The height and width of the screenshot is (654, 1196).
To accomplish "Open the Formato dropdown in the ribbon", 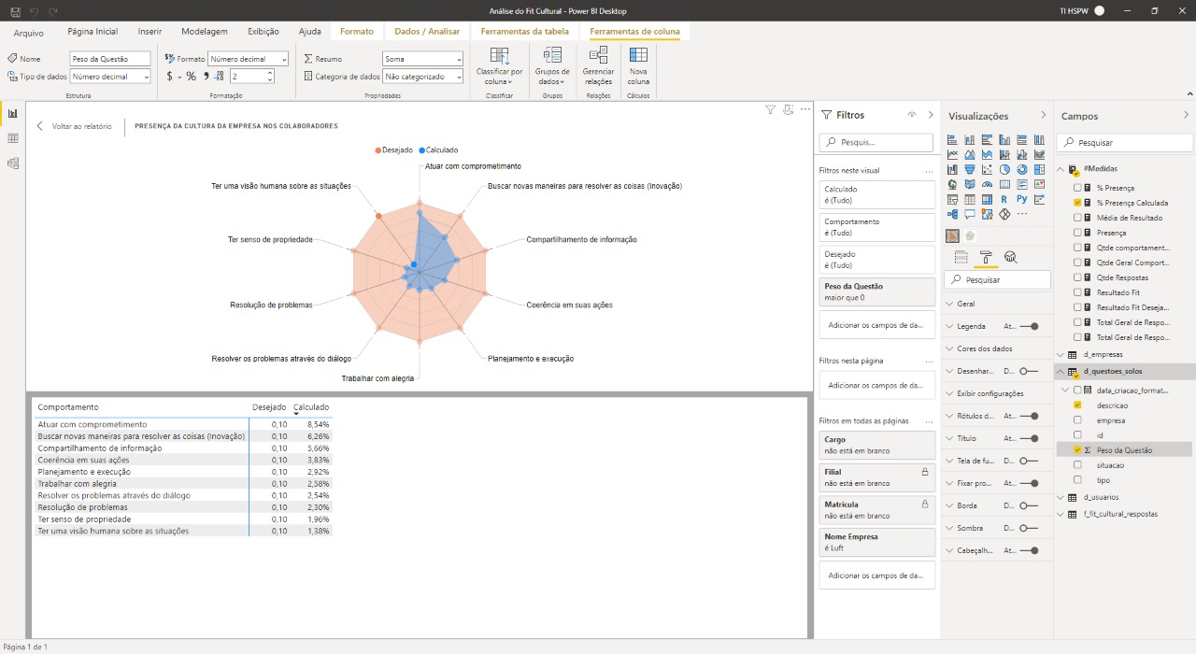I will click(x=248, y=59).
